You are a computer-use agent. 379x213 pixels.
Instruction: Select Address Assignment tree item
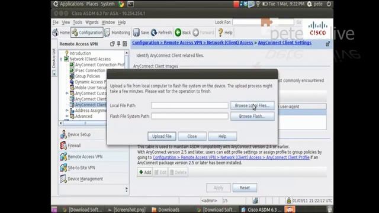(x=91, y=111)
